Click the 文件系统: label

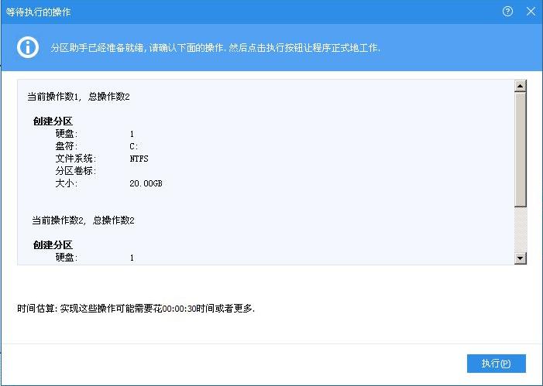(x=76, y=159)
